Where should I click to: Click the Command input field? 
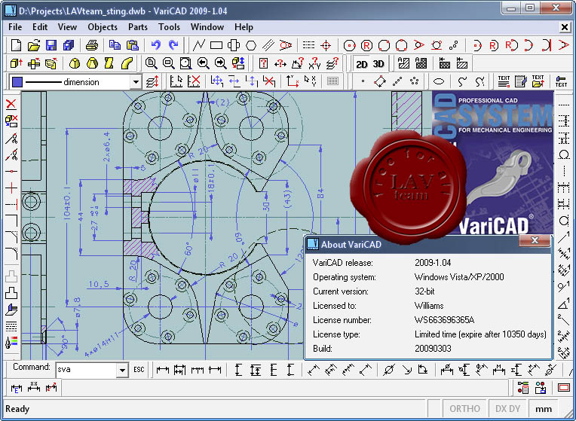click(87, 370)
